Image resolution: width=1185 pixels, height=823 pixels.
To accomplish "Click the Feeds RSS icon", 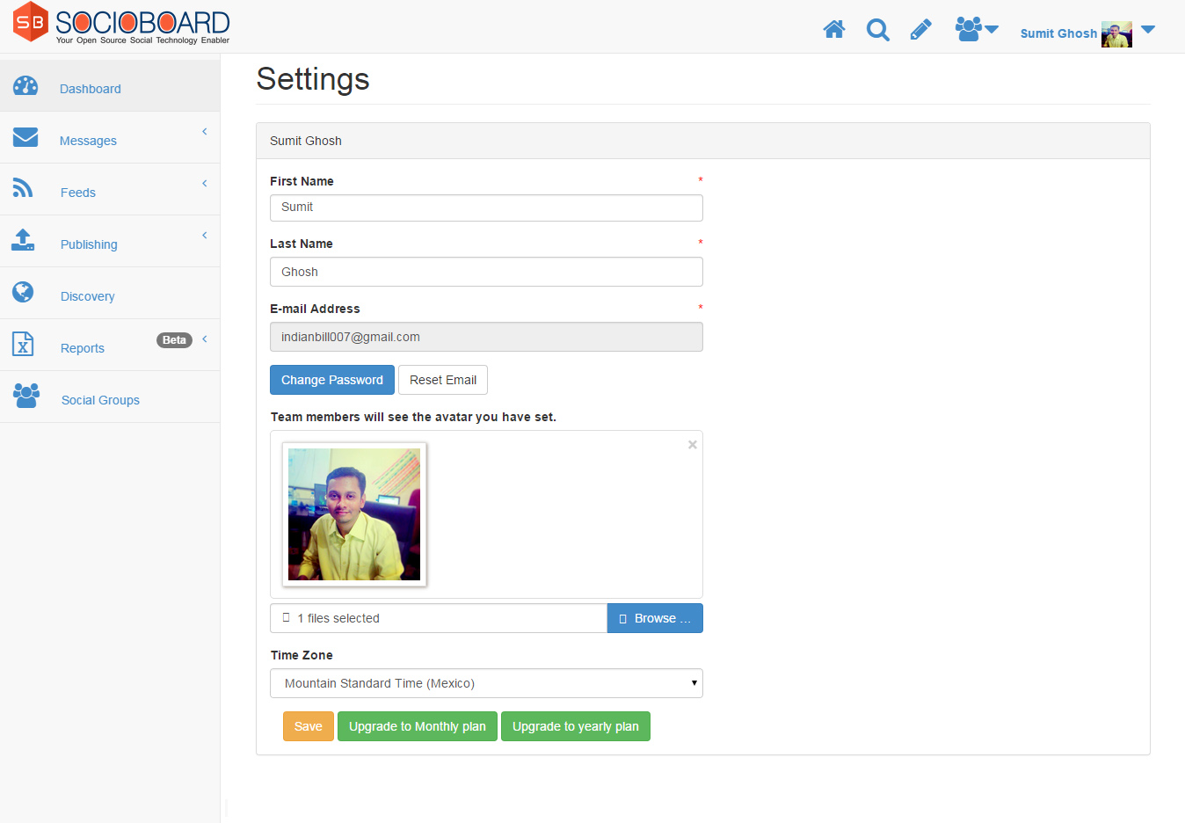I will pos(23,188).
